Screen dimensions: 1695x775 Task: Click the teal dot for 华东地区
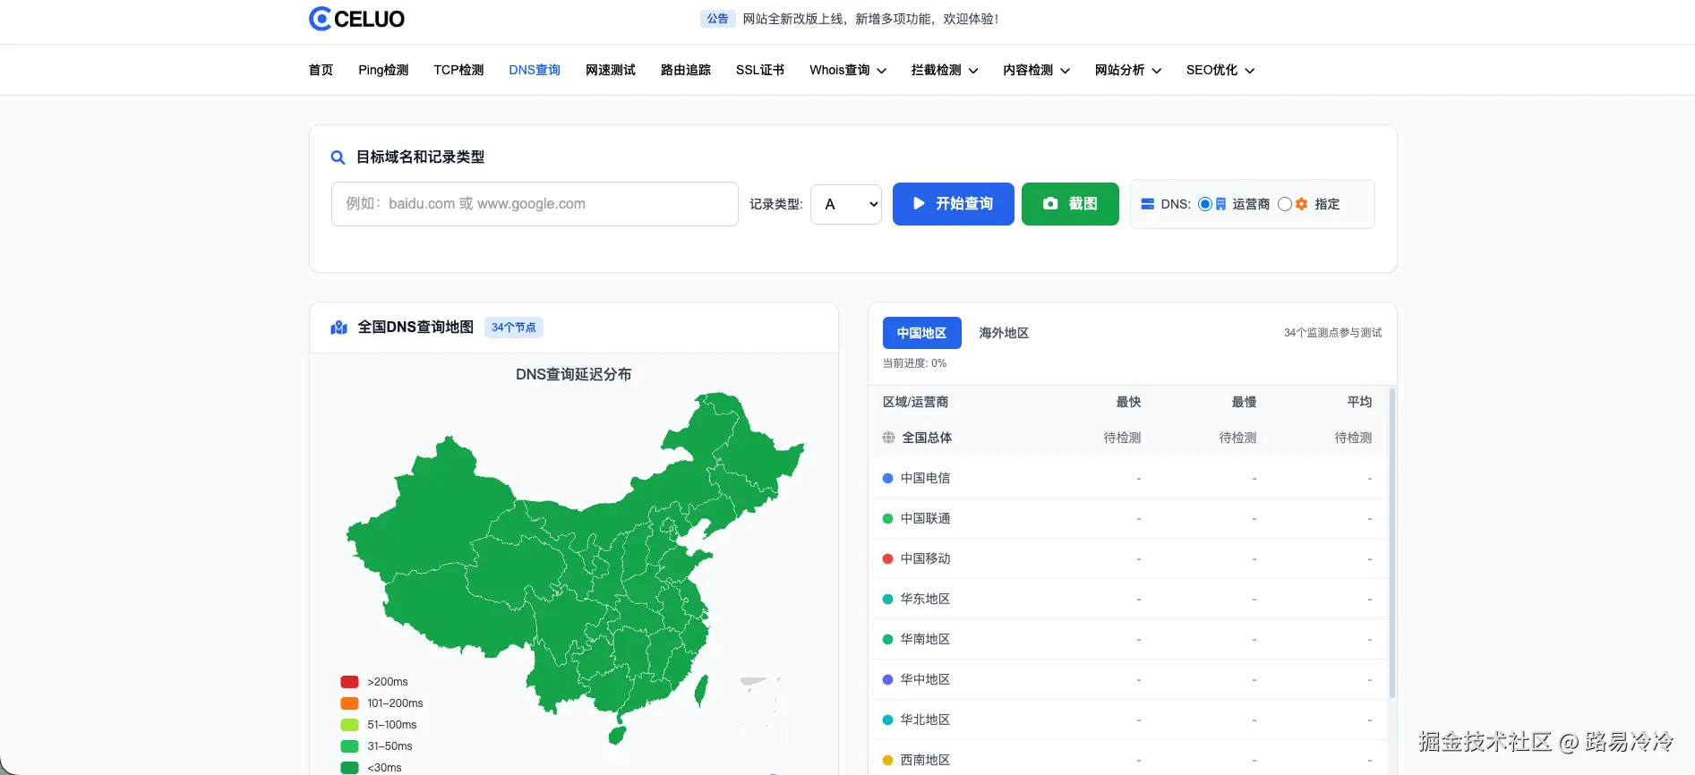(x=888, y=599)
